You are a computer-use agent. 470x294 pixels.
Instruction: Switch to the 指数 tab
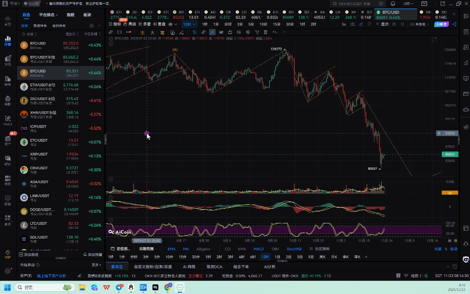[x=71, y=15]
